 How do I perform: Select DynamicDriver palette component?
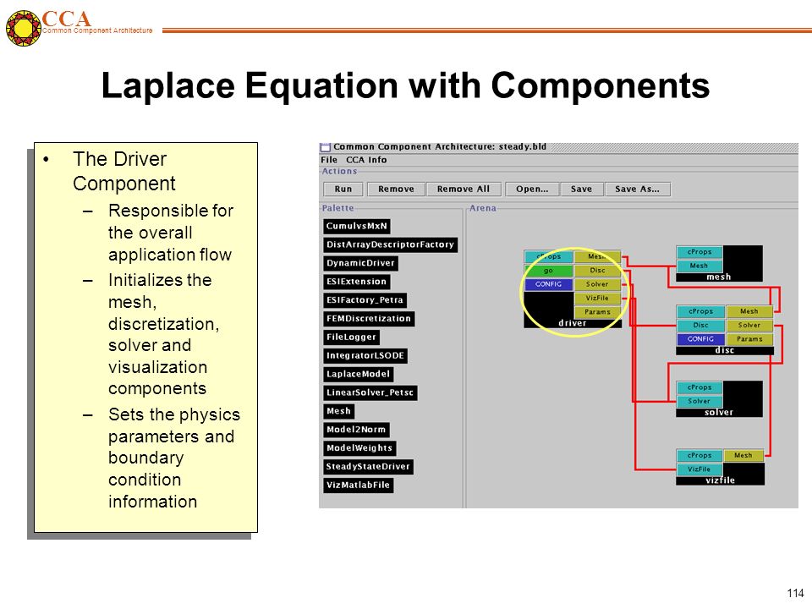pyautogui.click(x=360, y=263)
